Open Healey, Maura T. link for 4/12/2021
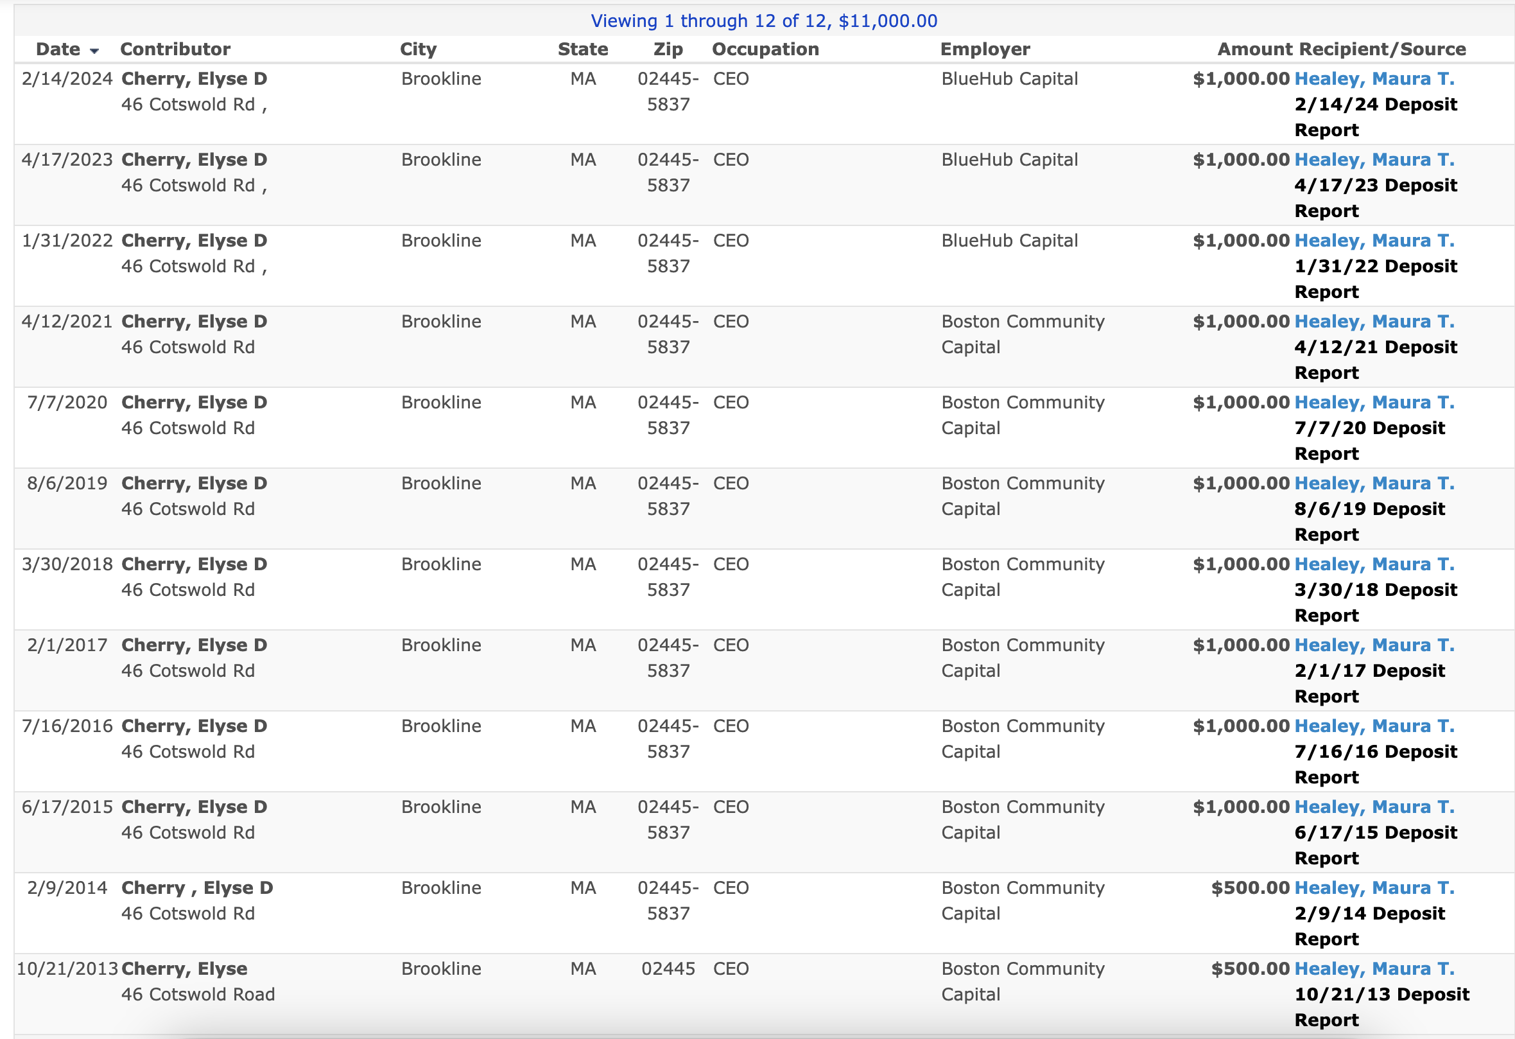Viewport: 1515px width, 1039px height. [1374, 322]
